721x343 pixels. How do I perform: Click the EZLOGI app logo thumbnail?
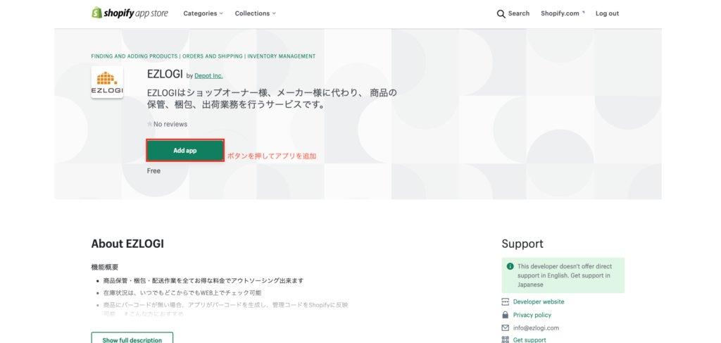[x=107, y=82]
